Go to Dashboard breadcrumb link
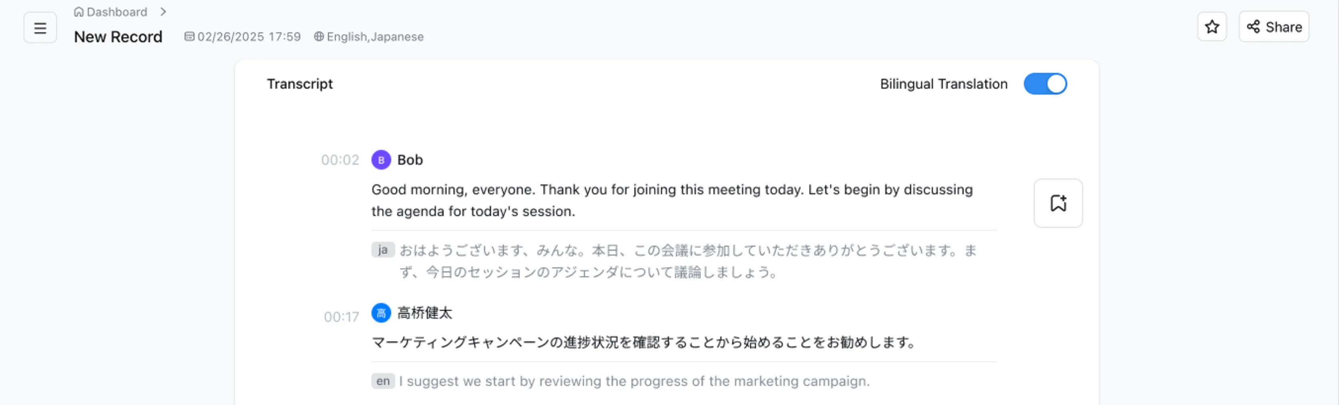The width and height of the screenshot is (1339, 405). click(x=116, y=12)
